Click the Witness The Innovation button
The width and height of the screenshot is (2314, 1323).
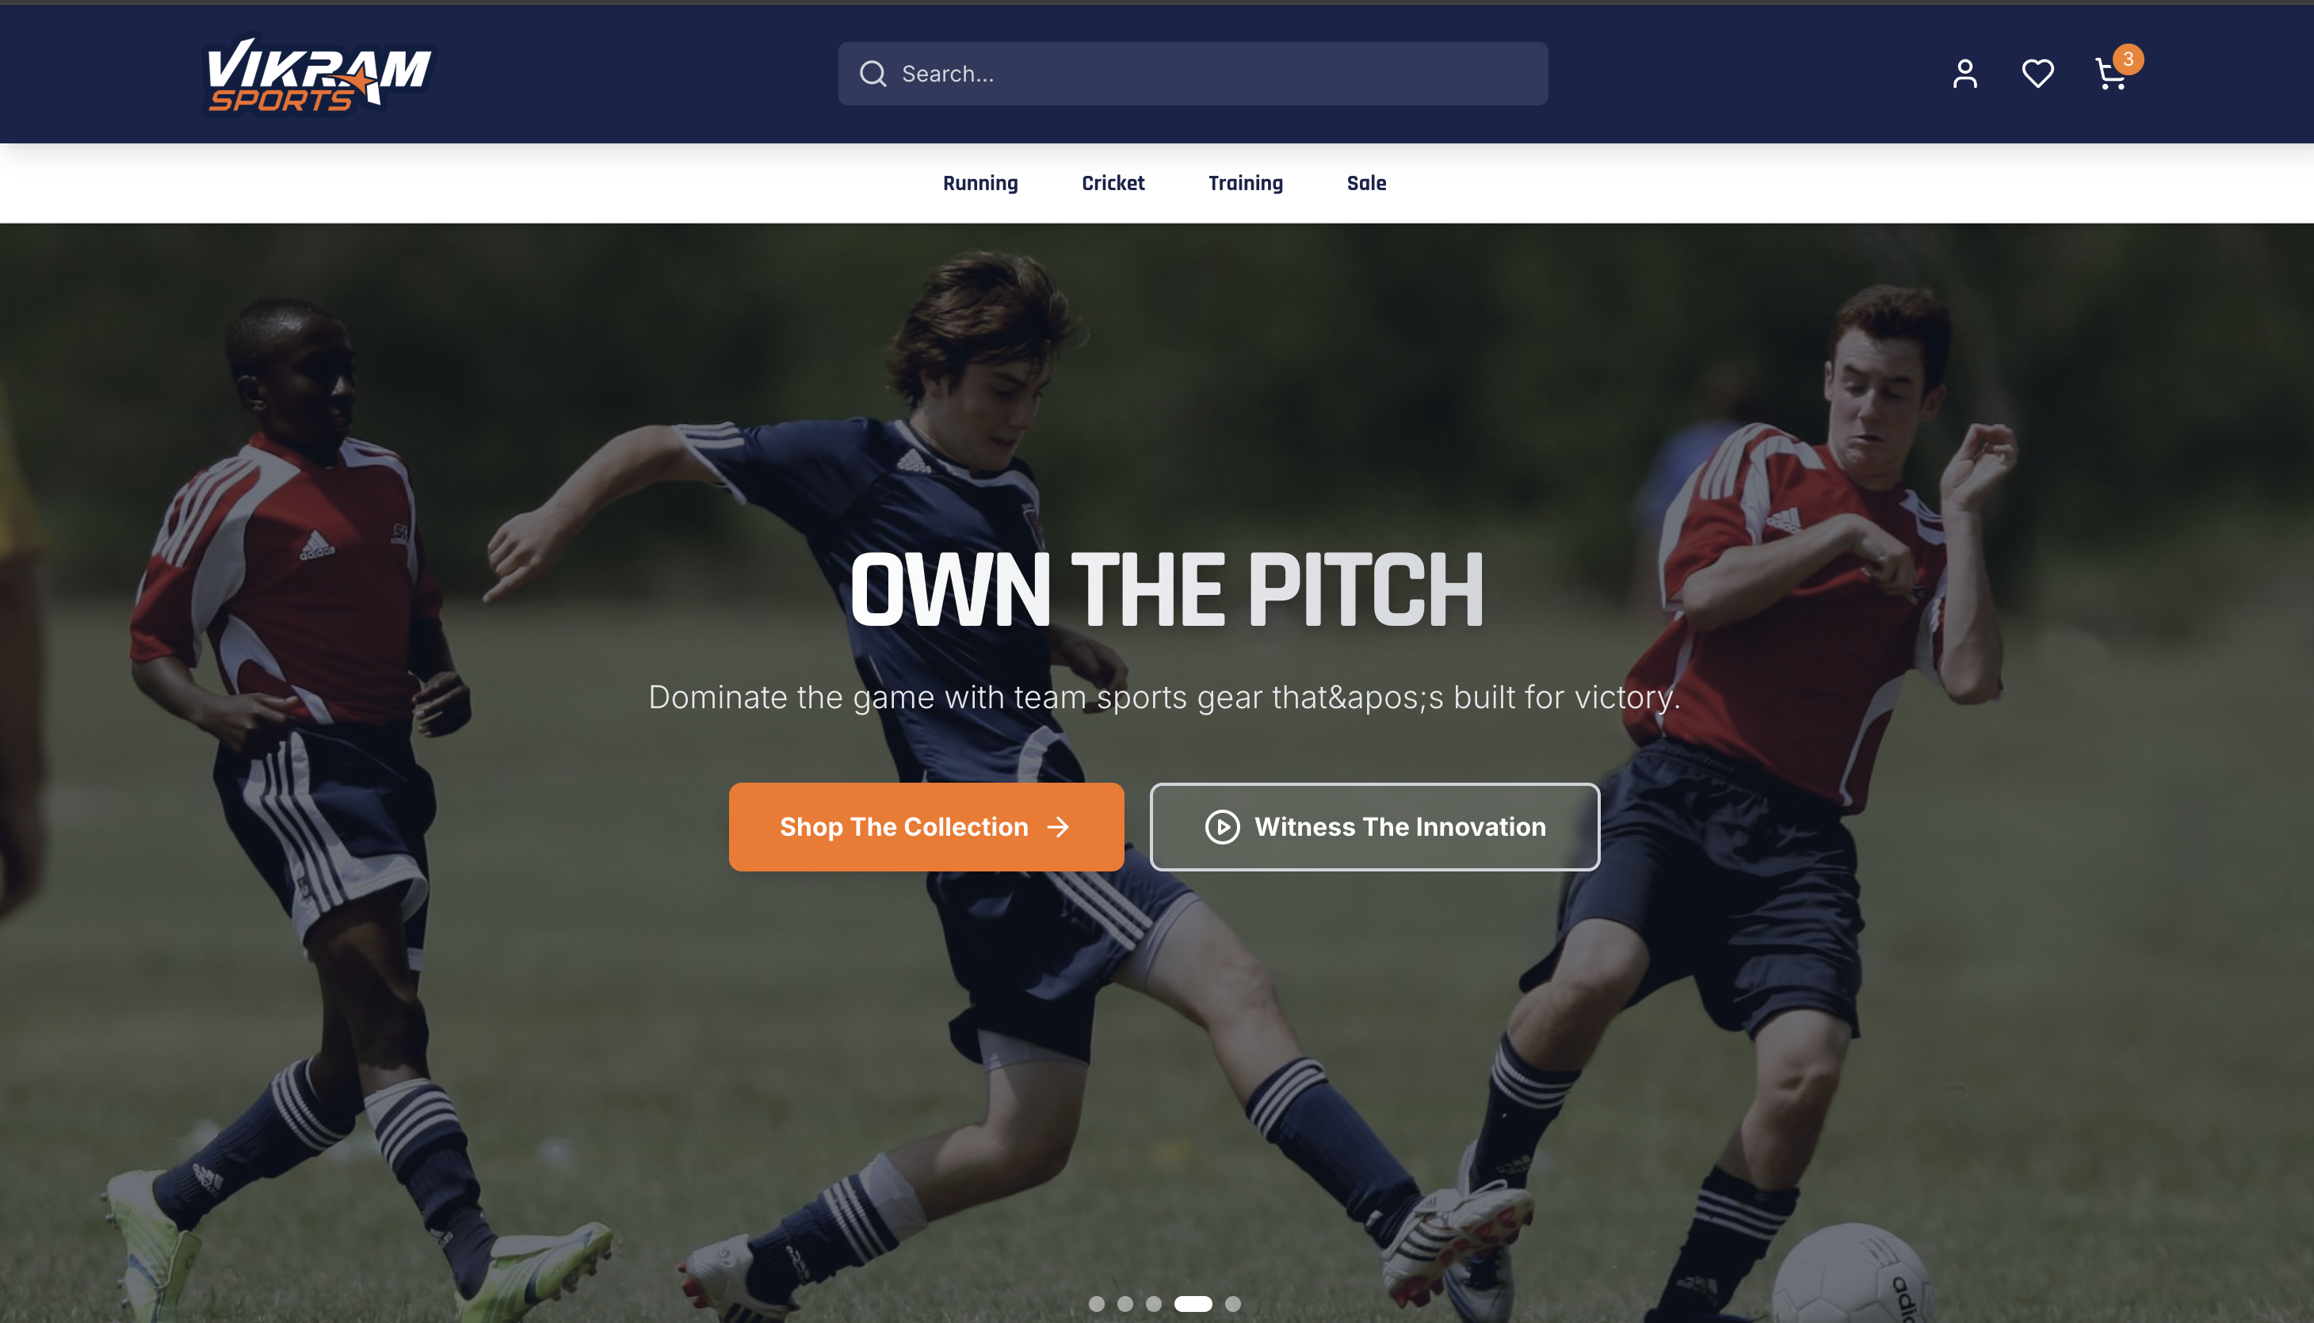pos(1374,827)
